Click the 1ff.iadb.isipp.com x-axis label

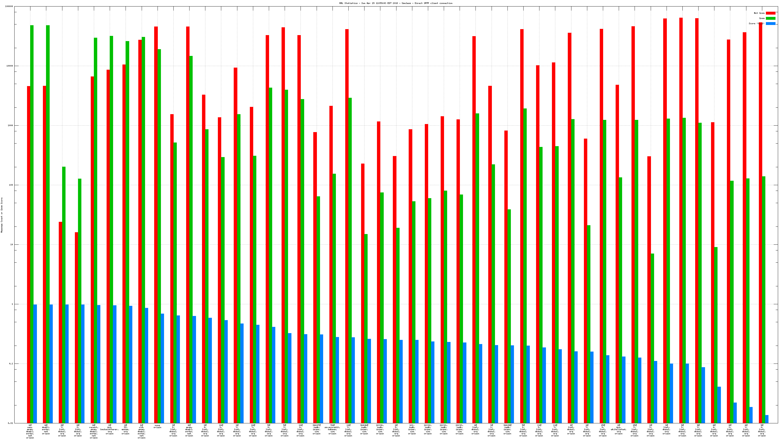point(412,429)
